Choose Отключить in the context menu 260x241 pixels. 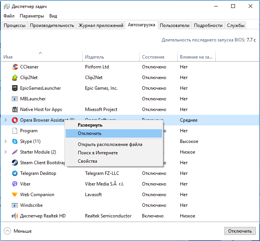click(114, 133)
